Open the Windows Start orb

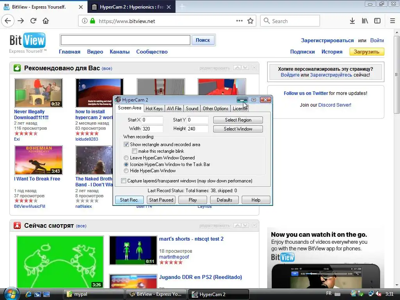click(x=11, y=294)
